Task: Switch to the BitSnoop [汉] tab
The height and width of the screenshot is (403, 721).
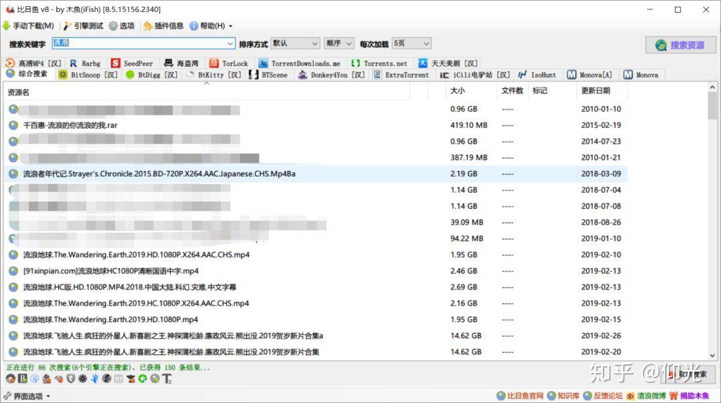Action: click(88, 75)
